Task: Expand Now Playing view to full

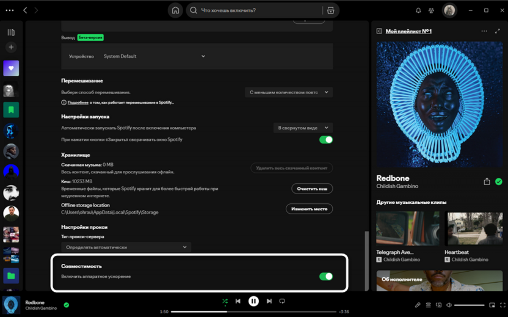Action: tap(497, 31)
